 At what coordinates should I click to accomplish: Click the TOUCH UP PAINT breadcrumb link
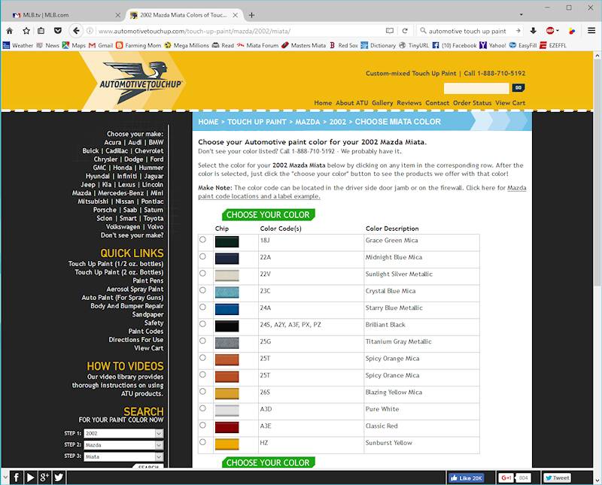[x=257, y=122]
